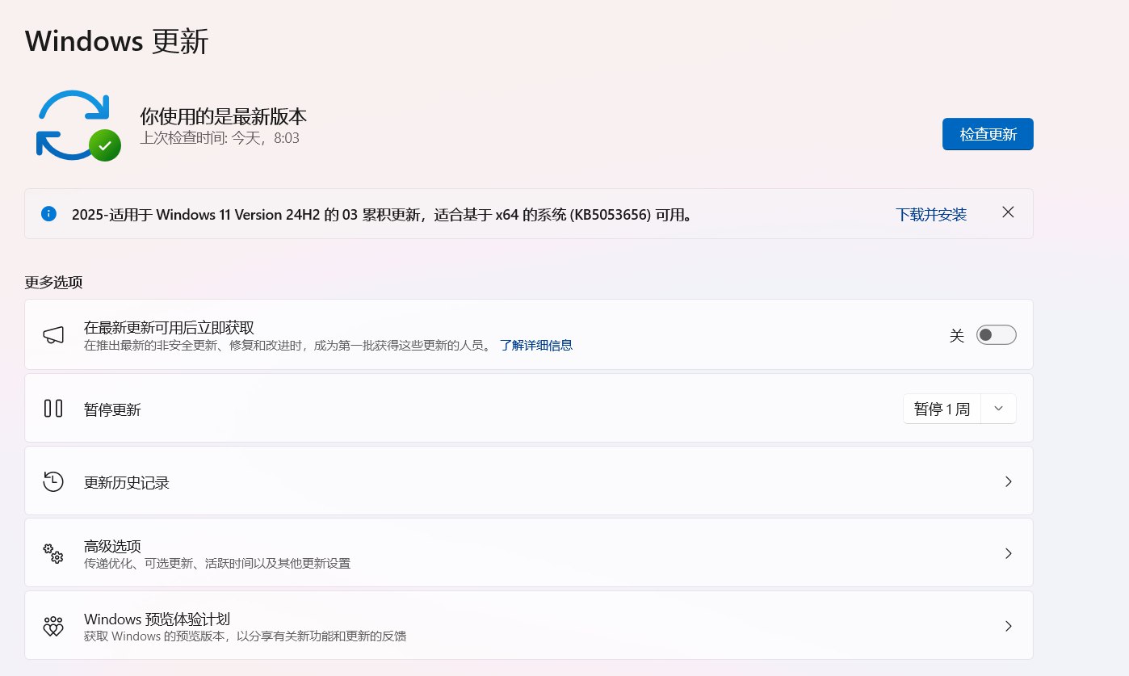
Task: Click the Windows Insider hearts icon
Action: click(53, 626)
